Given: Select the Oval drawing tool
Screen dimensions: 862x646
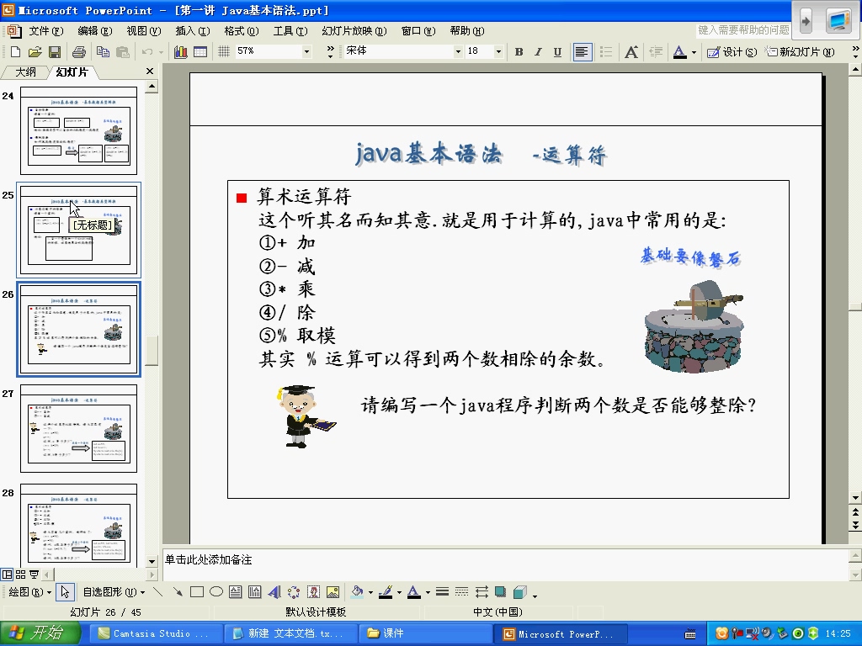Looking at the screenshot, I should [216, 591].
